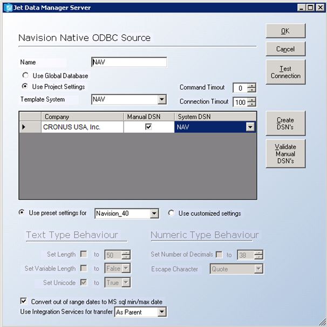Viewport: 327px width, 327px height.
Task: Open the Template System dropdown
Action: [x=162, y=99]
